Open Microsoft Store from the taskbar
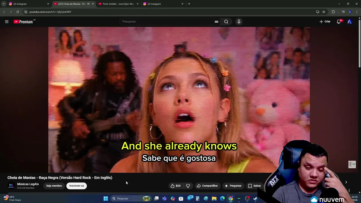 181,198
